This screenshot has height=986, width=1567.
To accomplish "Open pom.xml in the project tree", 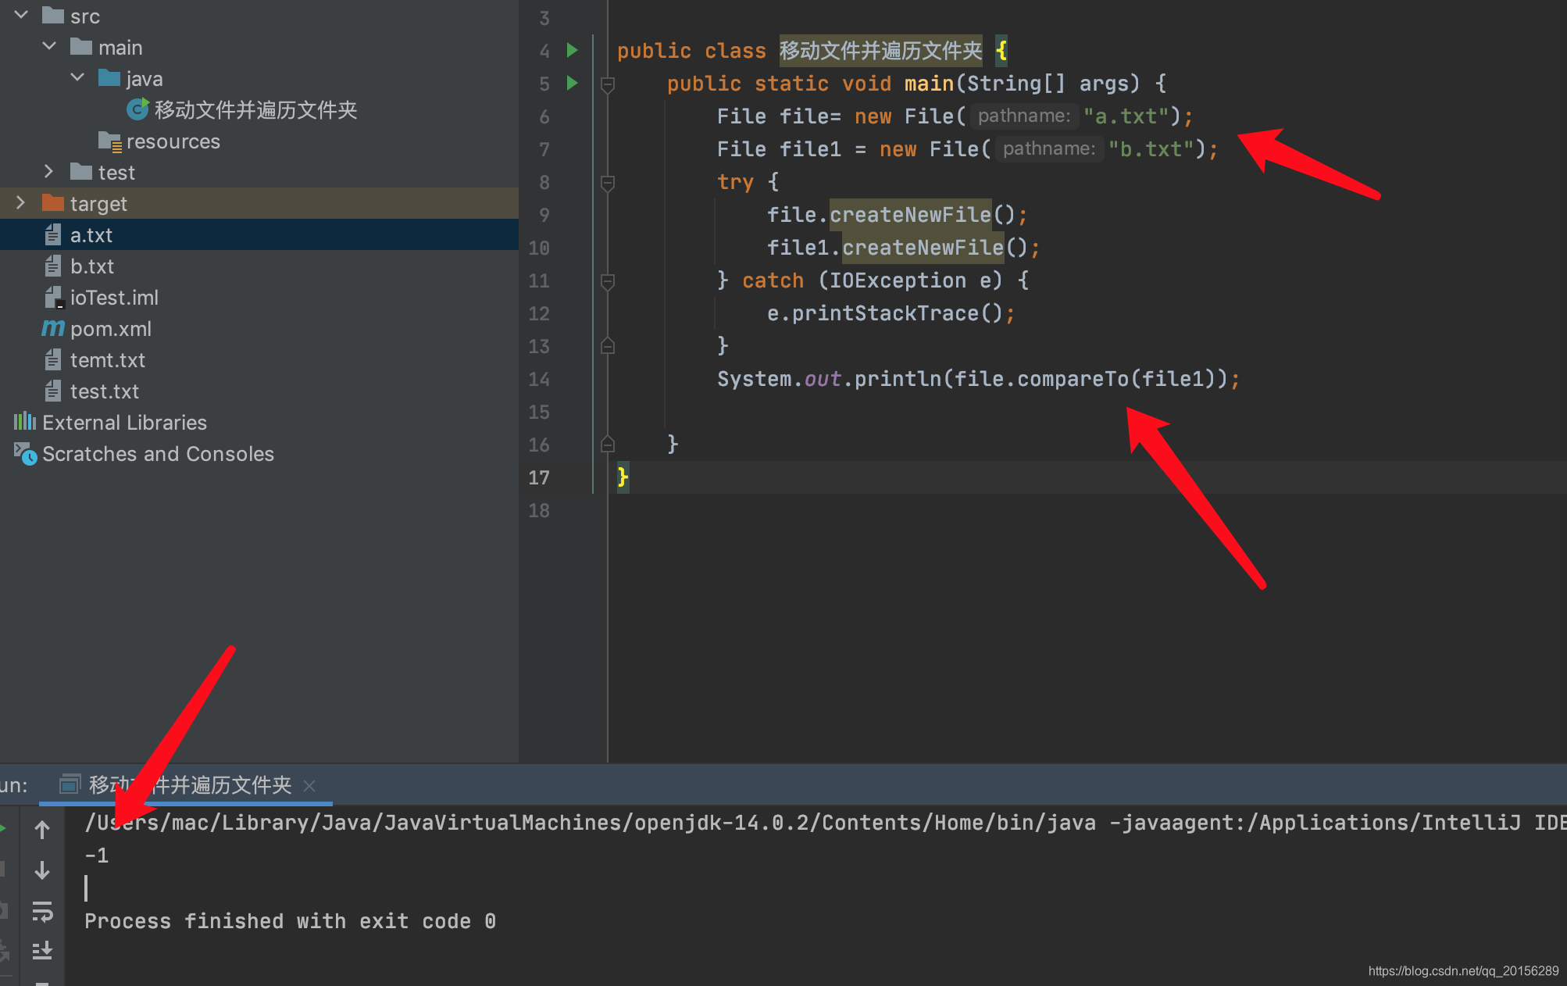I will tap(110, 328).
